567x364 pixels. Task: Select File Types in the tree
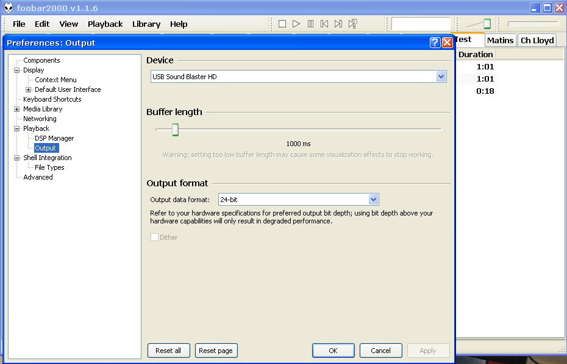pos(49,167)
